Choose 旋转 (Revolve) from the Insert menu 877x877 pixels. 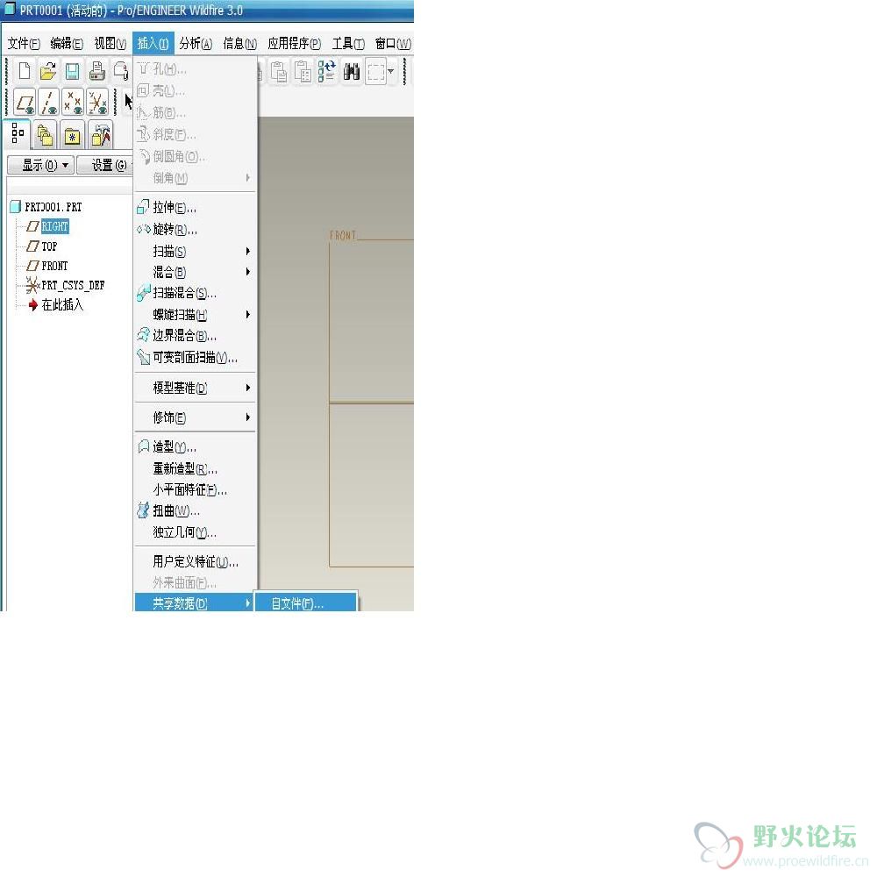click(195, 229)
